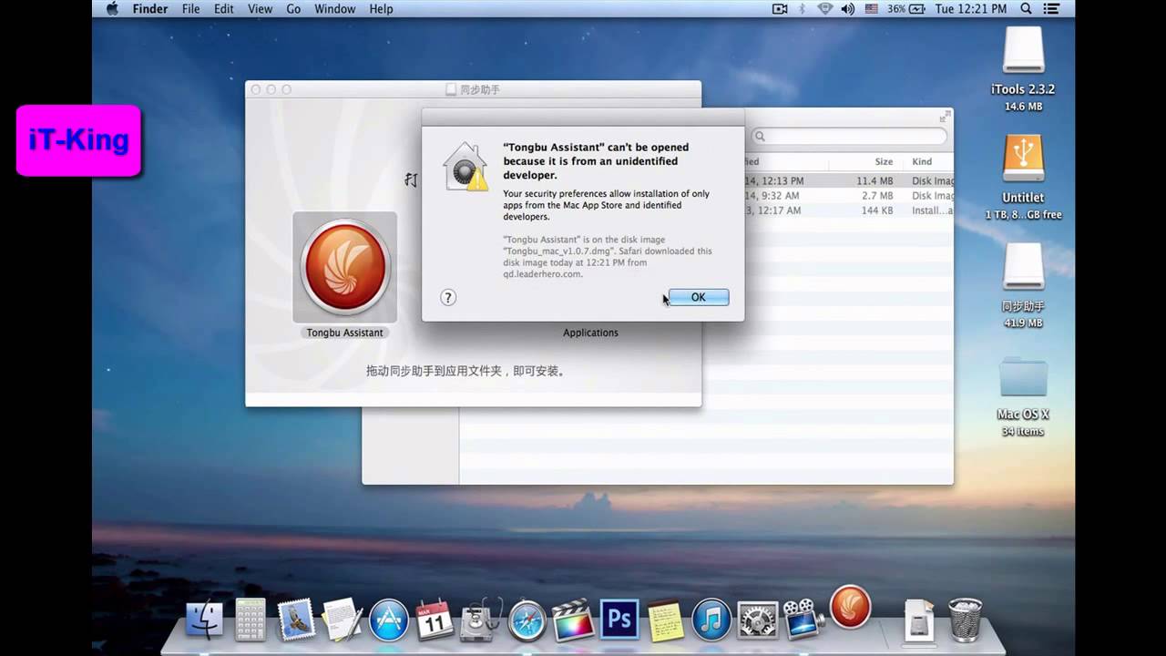Select iTools 2.3.2 disk on desktop
Viewport: 1166px width, 656px height.
(x=1023, y=50)
